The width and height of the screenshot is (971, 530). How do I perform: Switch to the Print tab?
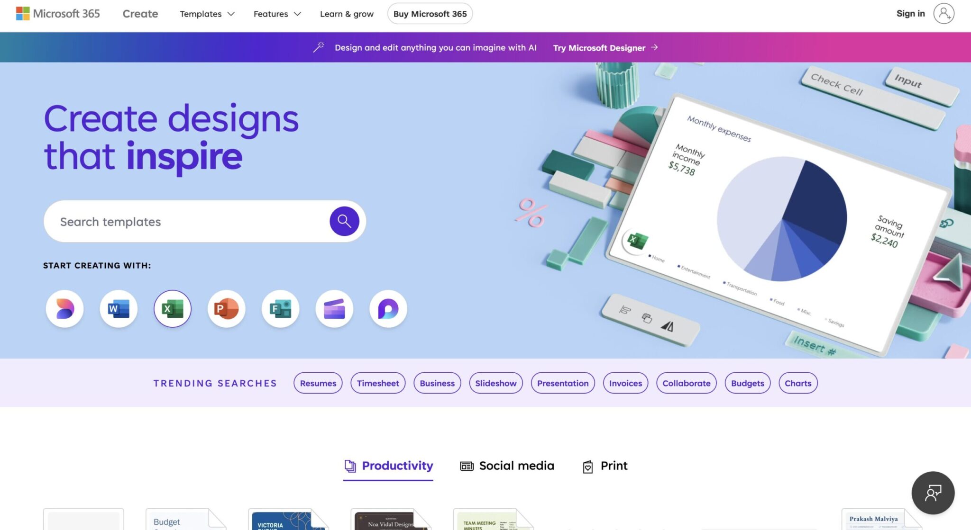coord(605,466)
